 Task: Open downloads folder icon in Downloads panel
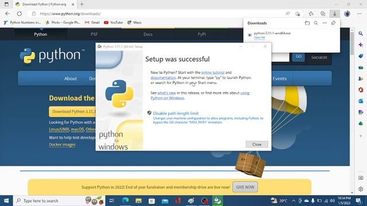(x=307, y=23)
